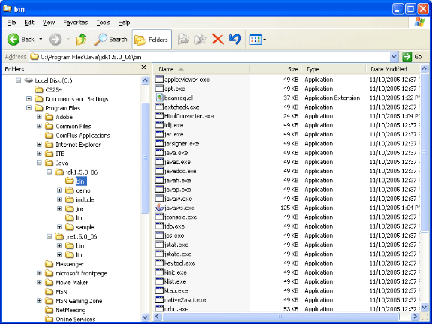Select the java.exe file icon
The height and width of the screenshot is (324, 432).
click(x=159, y=153)
